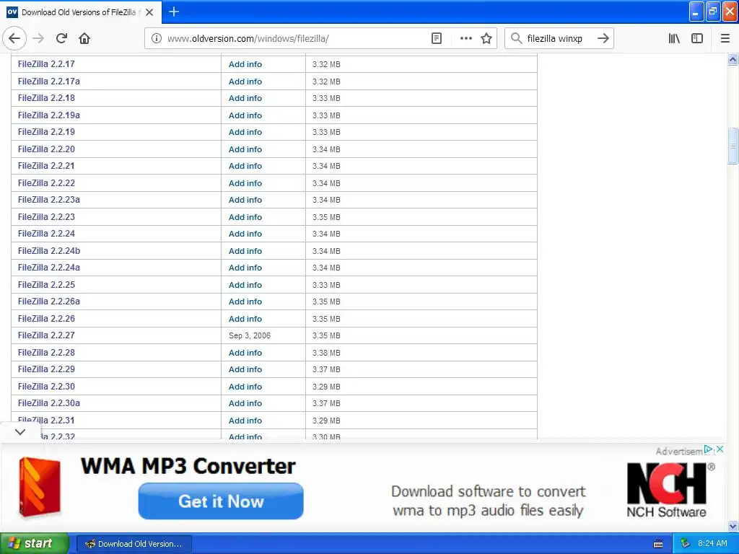The width and height of the screenshot is (739, 554).
Task: Click Add info for FileZilla 2.2.19
Action: (245, 132)
